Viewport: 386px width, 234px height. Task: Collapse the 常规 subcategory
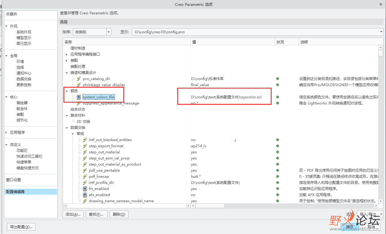(x=73, y=134)
